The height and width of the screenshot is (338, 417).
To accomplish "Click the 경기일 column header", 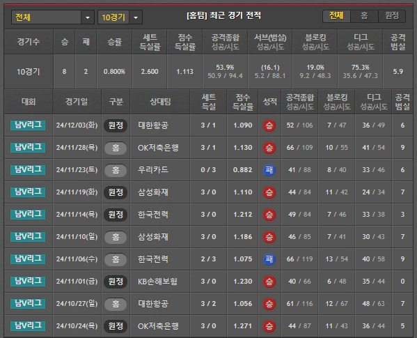I will click(x=77, y=102).
